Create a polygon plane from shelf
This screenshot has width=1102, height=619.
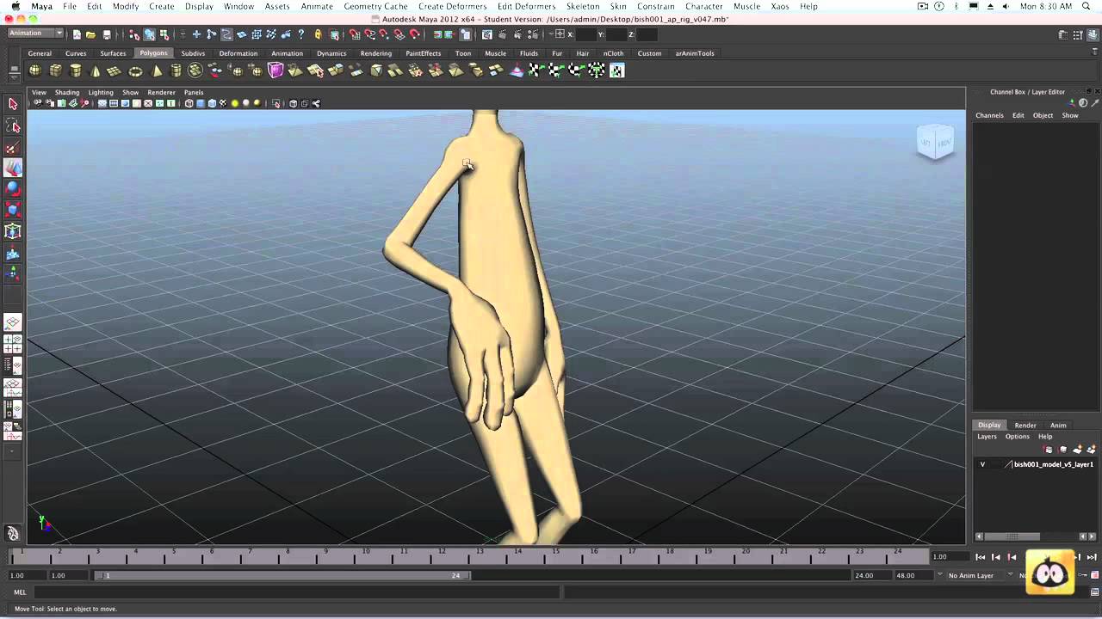point(115,70)
